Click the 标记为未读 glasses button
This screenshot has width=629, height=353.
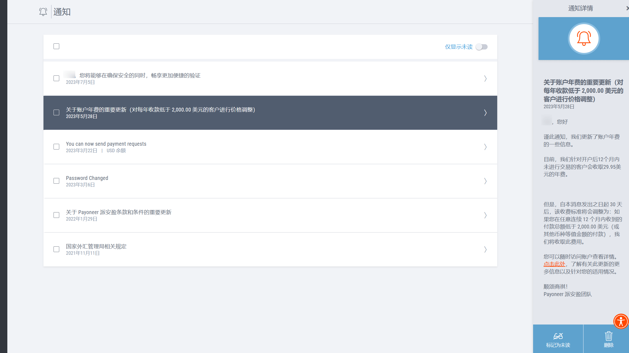coord(558,339)
